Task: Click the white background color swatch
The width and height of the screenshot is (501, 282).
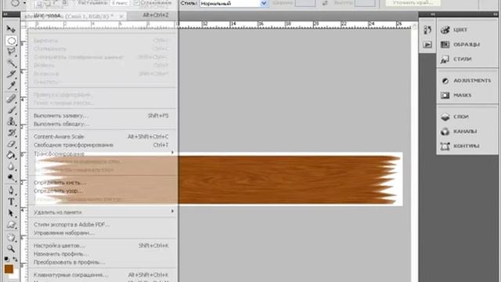Action: [16, 276]
